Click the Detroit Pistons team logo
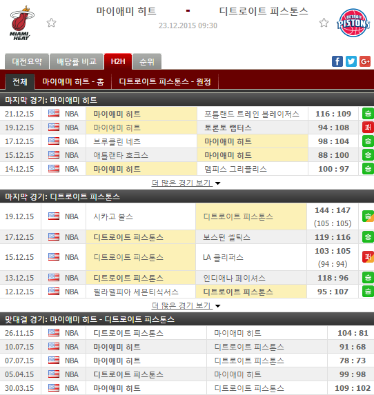Screen dimensions: 374x395 [x=353, y=23]
